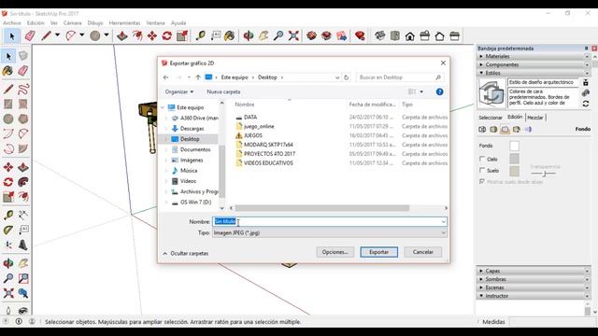Switch to the Seleccionar tab in Estilos
The width and height of the screenshot is (598, 336).
click(491, 118)
